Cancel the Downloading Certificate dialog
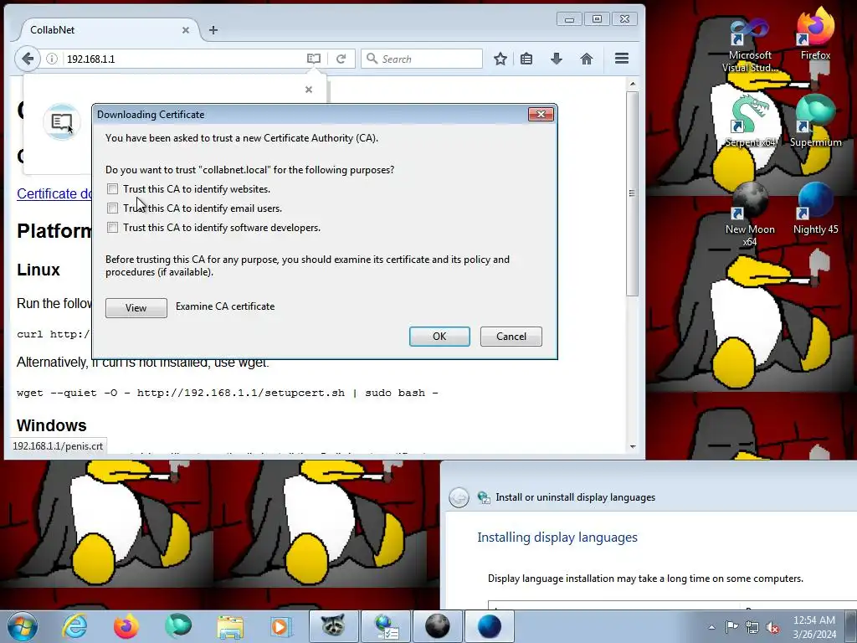The width and height of the screenshot is (857, 643). 511,337
